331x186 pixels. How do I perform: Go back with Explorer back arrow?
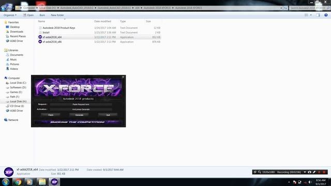click(x=3, y=8)
